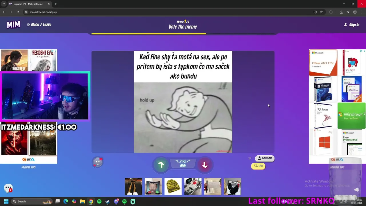Open the media controls icon in Chrome
366x206 pixels.
pyautogui.click(x=348, y=12)
